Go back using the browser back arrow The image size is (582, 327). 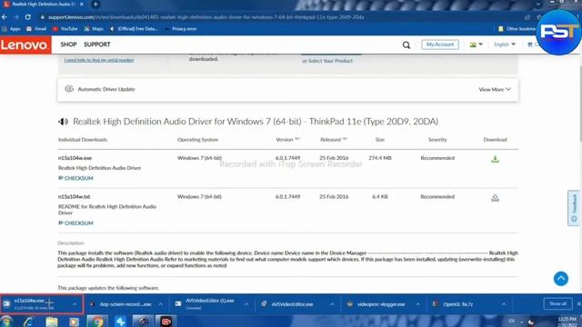pyautogui.click(x=5, y=17)
